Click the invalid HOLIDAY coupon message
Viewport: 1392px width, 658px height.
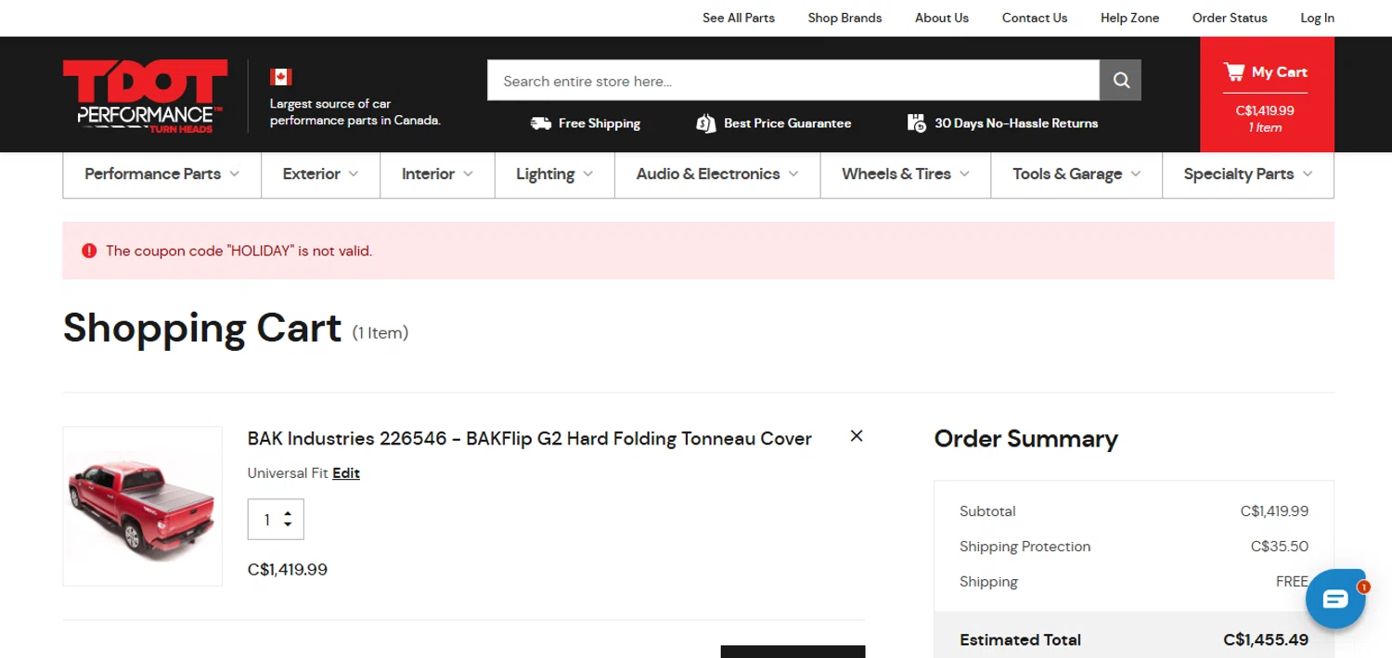pyautogui.click(x=238, y=251)
